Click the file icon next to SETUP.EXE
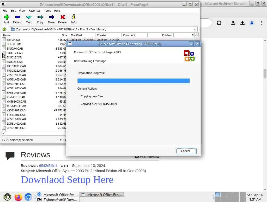 [x=4, y=39]
